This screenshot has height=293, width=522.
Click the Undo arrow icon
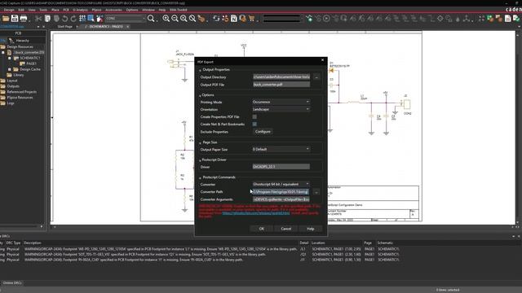(65, 18)
